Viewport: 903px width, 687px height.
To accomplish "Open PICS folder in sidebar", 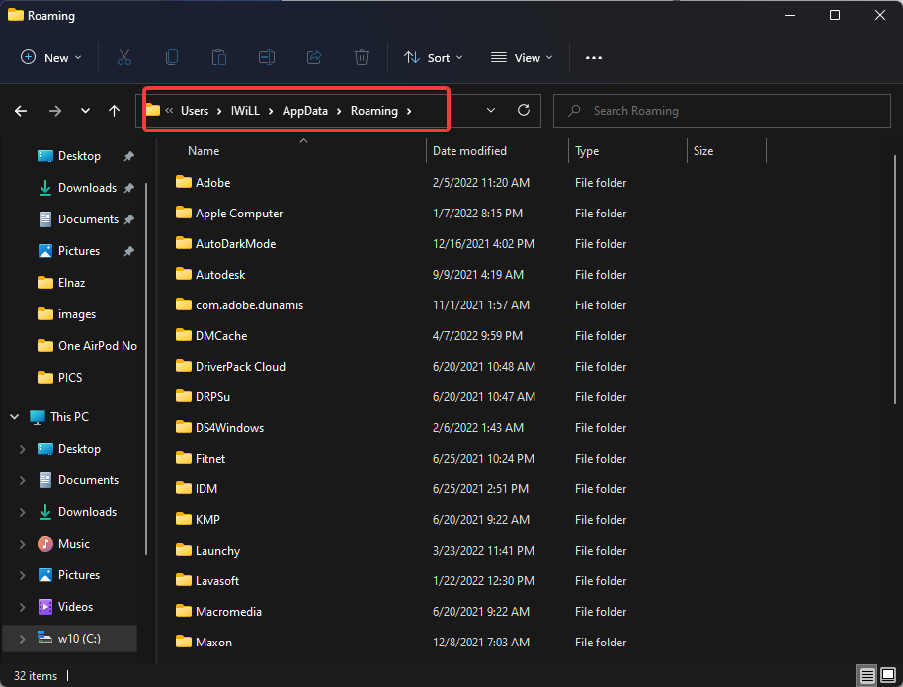I will pyautogui.click(x=60, y=378).
